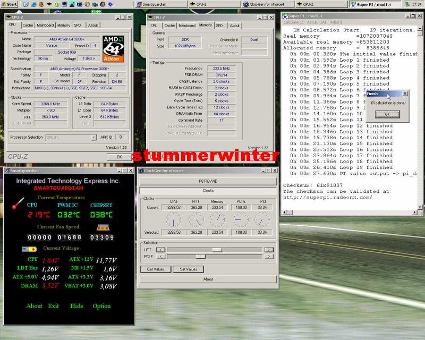Image resolution: width=425 pixels, height=340 pixels.
Task: Adjust the PCI-E slider thumb in ClockGen
Action: 200,257
